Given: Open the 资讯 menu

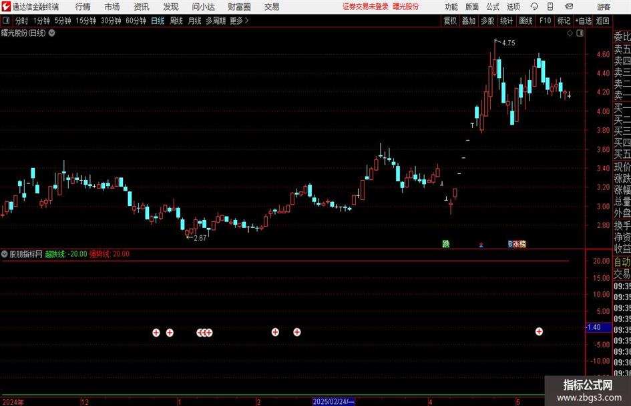Looking at the screenshot, I should pos(142,7).
